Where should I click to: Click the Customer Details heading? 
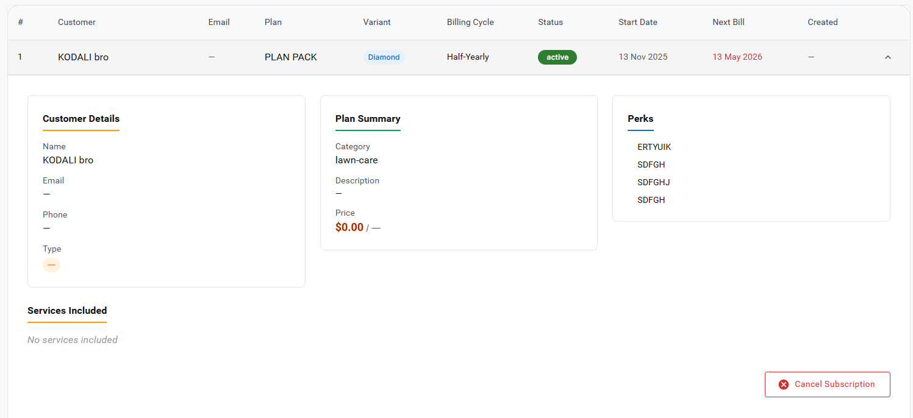pos(81,119)
